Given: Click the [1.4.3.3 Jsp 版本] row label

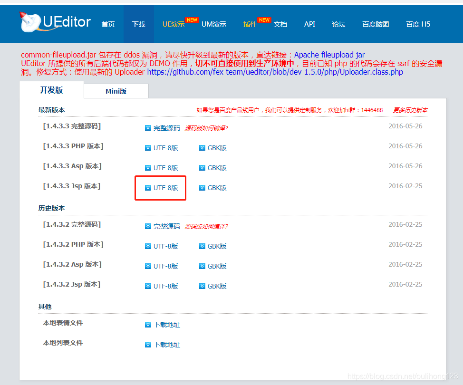Looking at the screenshot, I should 72,186.
